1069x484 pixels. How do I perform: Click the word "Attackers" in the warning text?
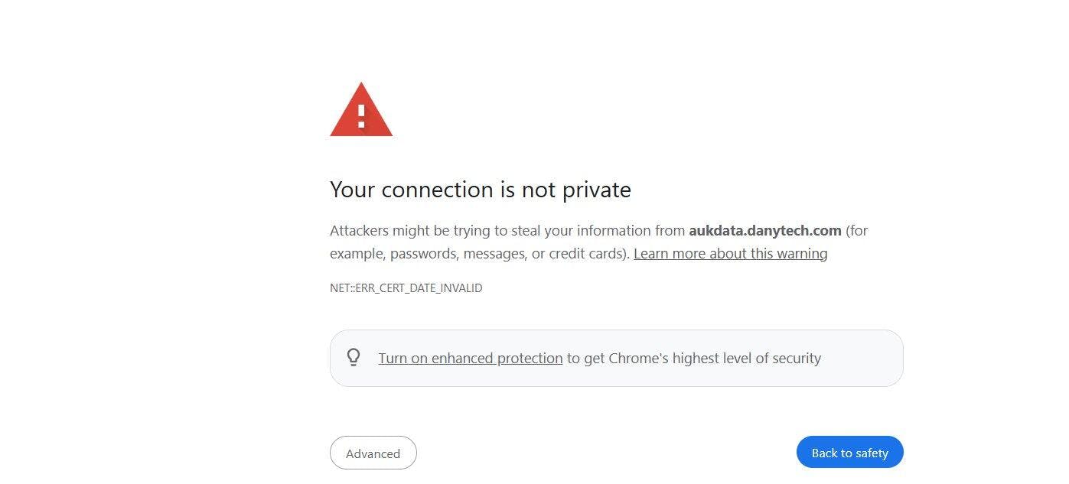pyautogui.click(x=359, y=230)
